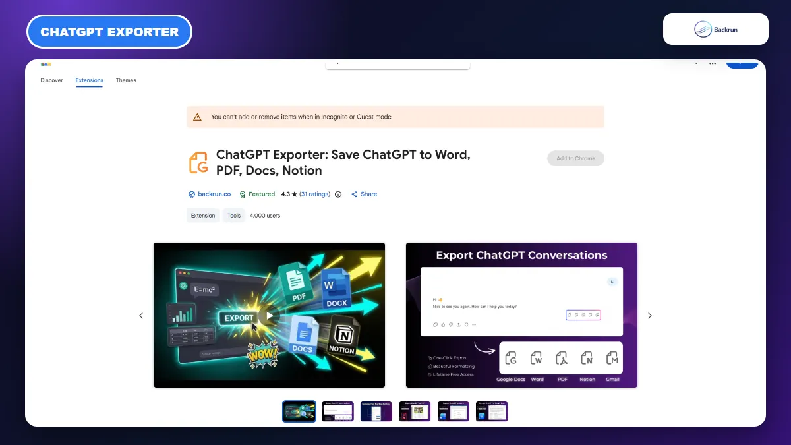Select the third carousel thumbnail
Screen dimensions: 791x445
(x=376, y=411)
